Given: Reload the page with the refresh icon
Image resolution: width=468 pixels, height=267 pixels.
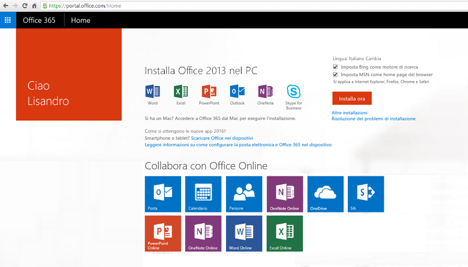Looking at the screenshot, I should tap(25, 6).
